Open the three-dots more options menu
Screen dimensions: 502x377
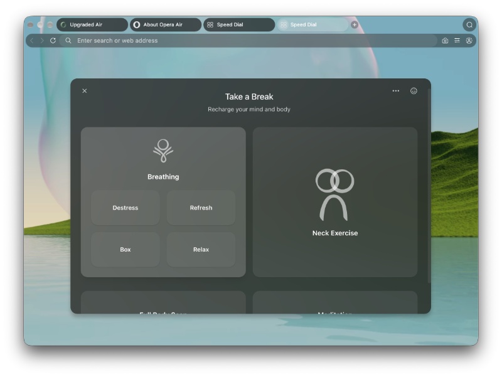(396, 91)
